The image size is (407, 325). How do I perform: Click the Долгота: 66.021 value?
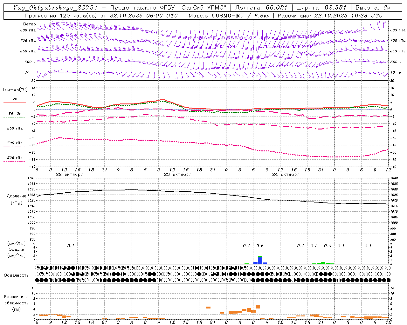coord(261,8)
